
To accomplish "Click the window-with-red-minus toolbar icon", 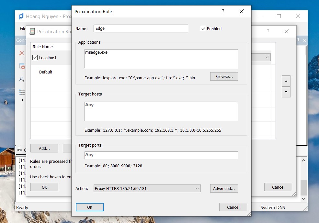I will click(22, 66).
